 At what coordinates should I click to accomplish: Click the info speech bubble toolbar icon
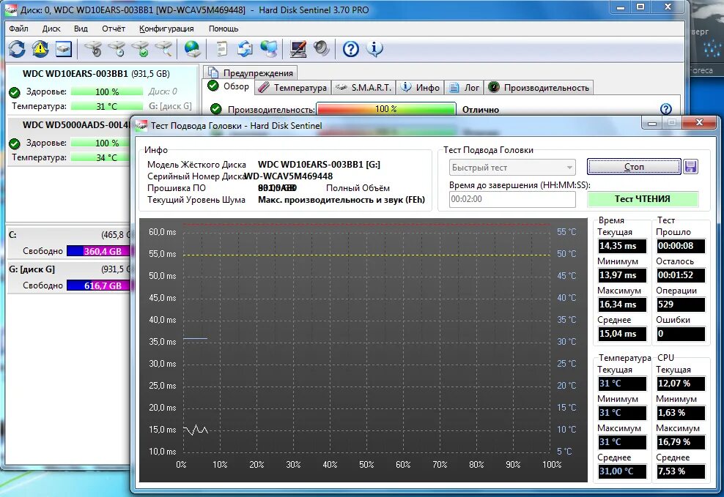[x=374, y=48]
